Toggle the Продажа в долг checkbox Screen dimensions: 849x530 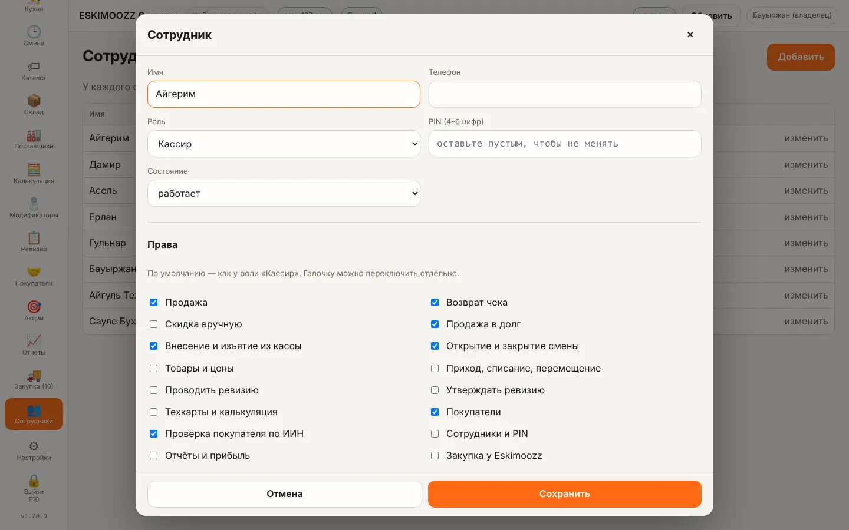(x=435, y=324)
